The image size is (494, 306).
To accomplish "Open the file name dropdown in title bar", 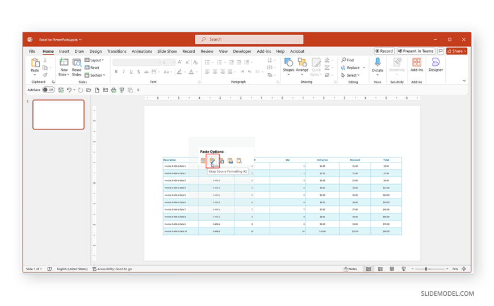I will (x=80, y=40).
